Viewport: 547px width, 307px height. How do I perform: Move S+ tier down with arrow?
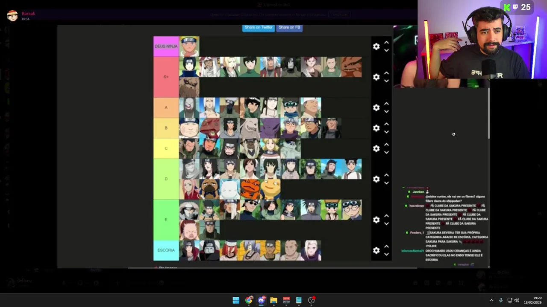coord(386,81)
